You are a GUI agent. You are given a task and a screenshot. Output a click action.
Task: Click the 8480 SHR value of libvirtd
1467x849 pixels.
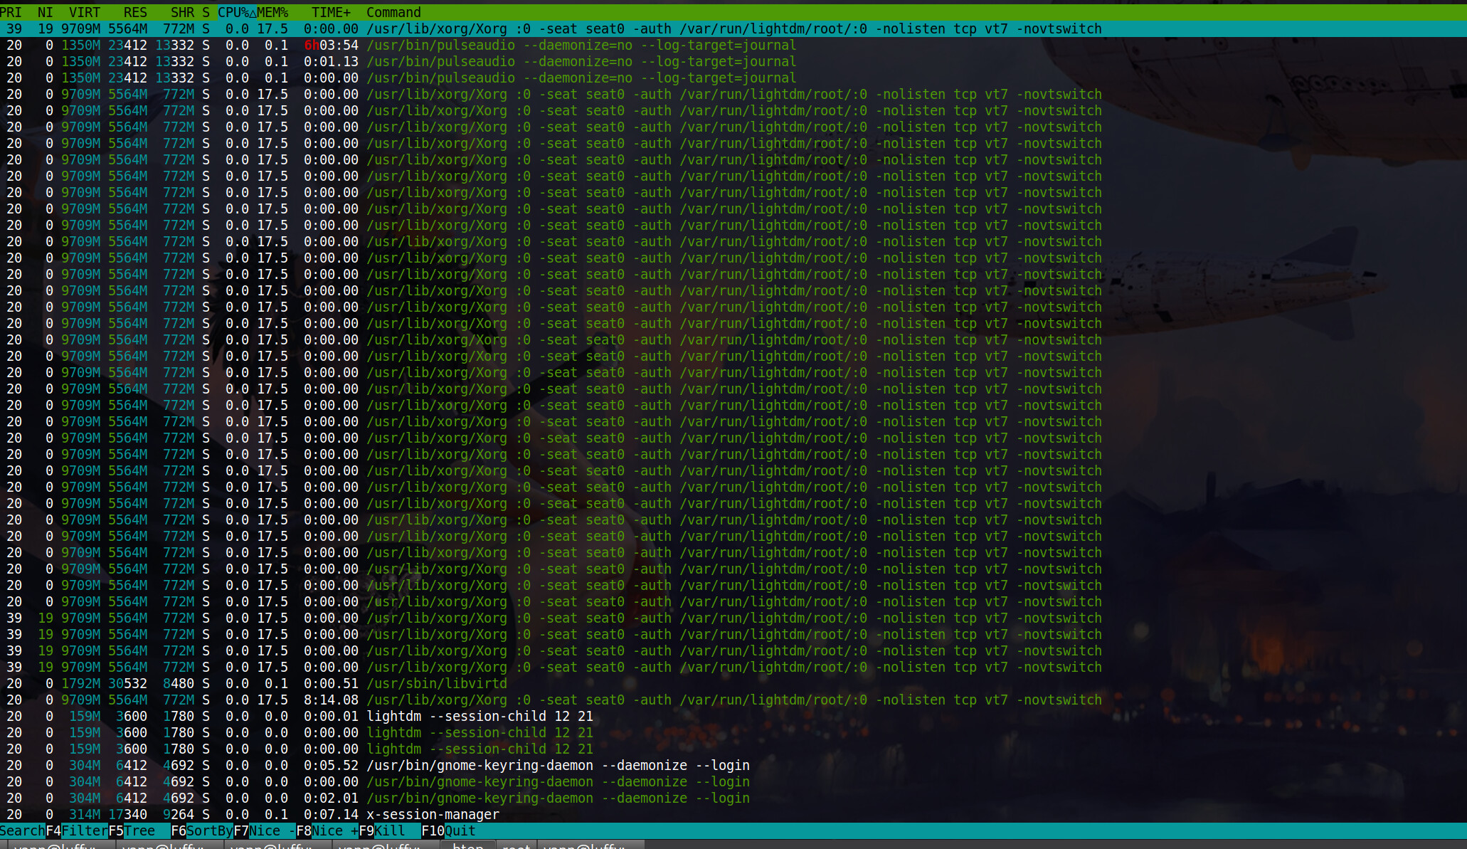click(179, 683)
